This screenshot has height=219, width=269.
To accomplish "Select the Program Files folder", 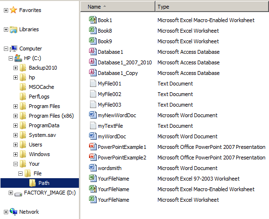I will 44,106.
